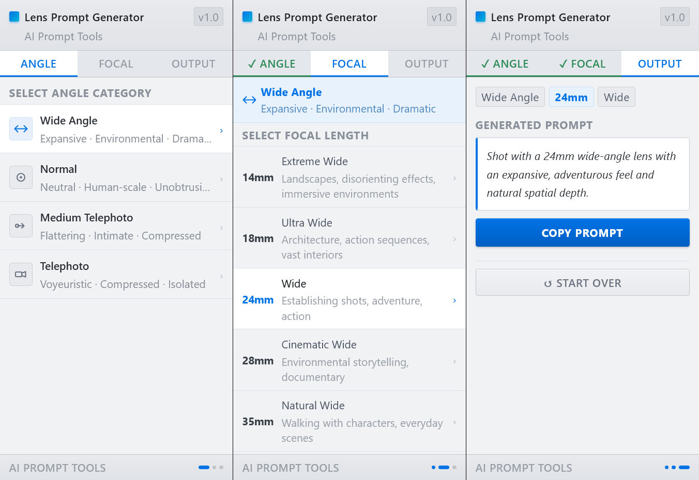699x480 pixels.
Task: Select the 28mm Cinematic Wide option
Action: [x=349, y=360]
